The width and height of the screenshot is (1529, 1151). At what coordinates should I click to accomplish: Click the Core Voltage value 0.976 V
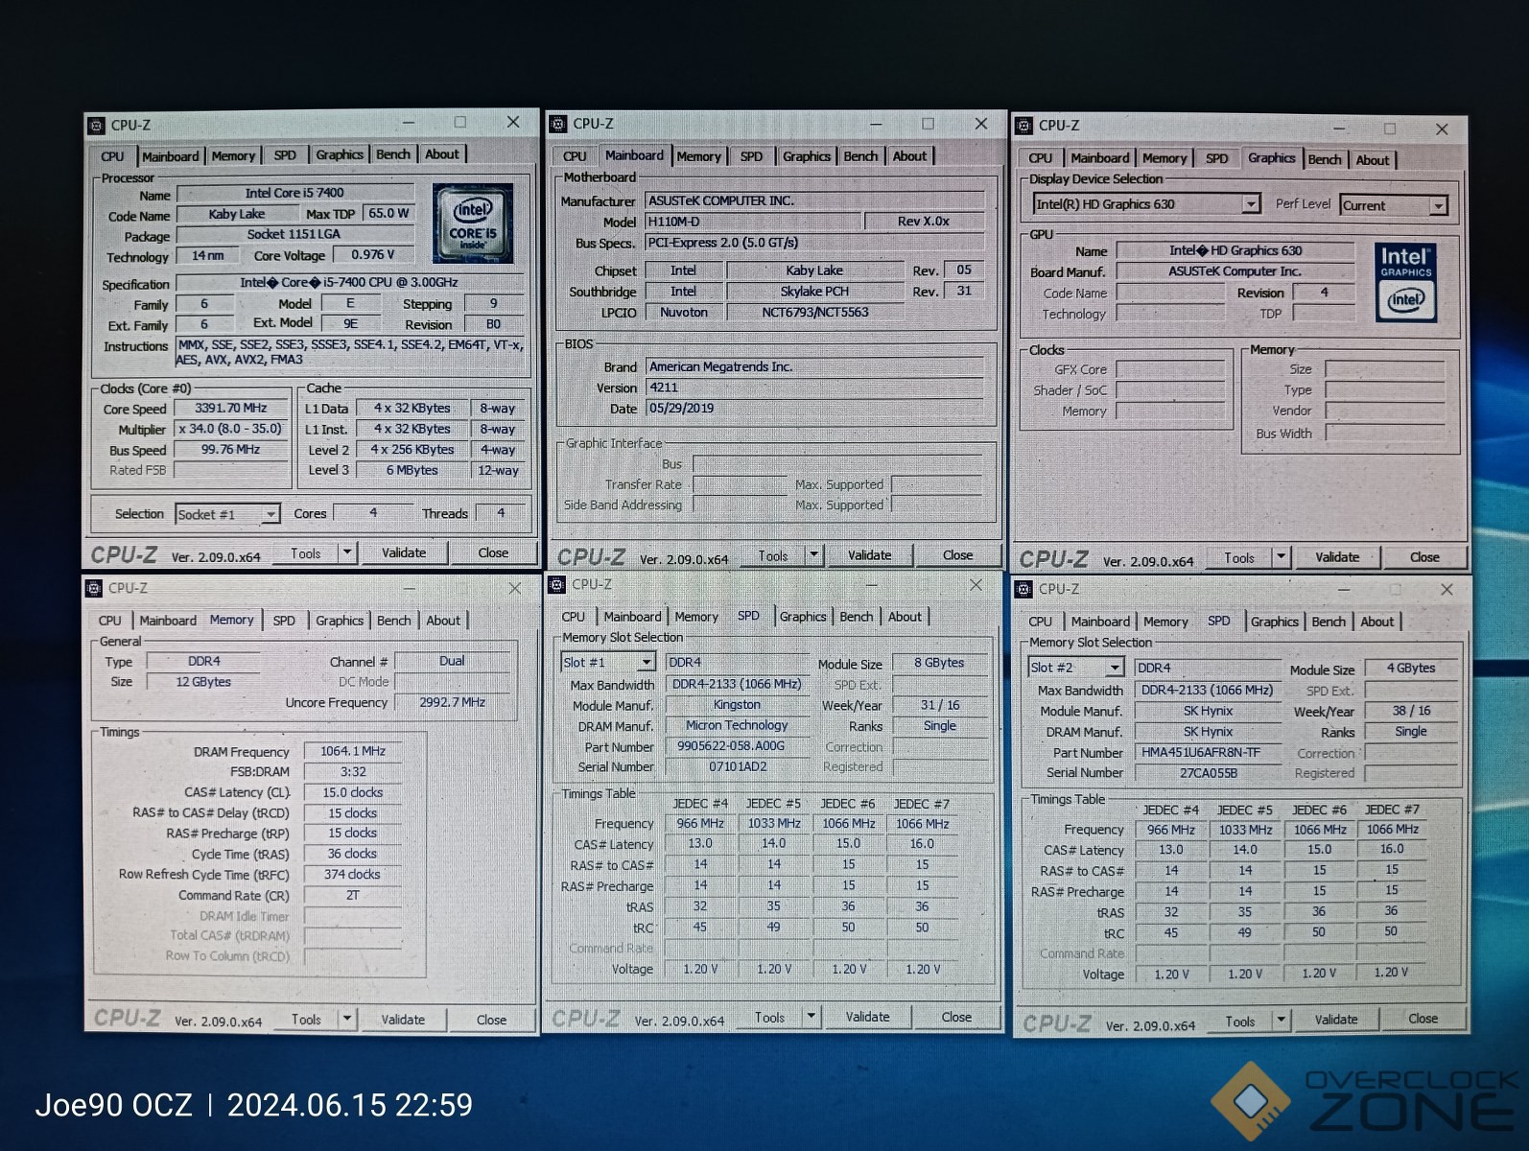[x=373, y=254]
